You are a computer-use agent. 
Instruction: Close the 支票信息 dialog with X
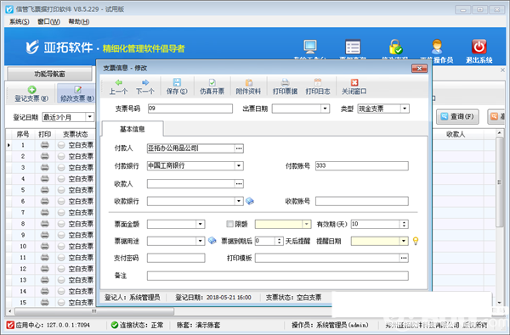(x=419, y=69)
